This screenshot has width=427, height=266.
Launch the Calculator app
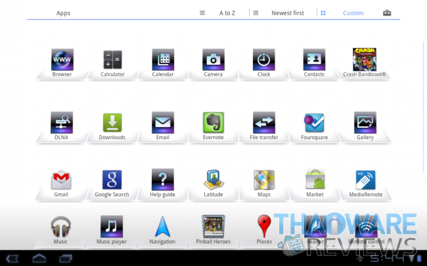point(112,60)
